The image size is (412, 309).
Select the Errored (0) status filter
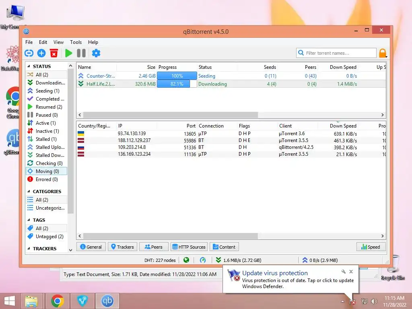tap(47, 179)
